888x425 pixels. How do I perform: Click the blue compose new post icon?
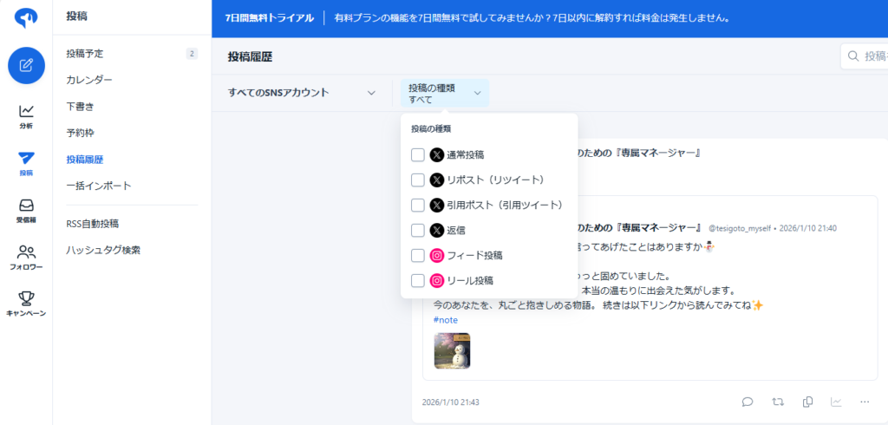[26, 65]
